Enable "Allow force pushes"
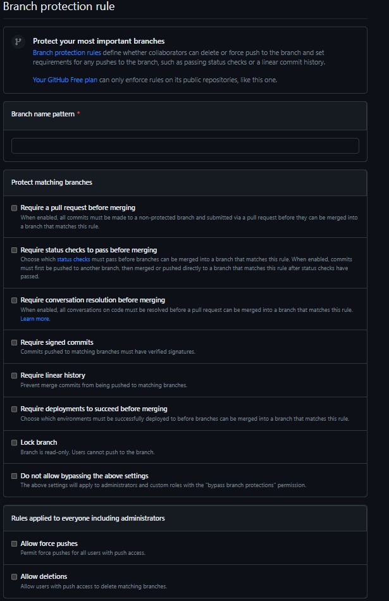 pyautogui.click(x=14, y=543)
